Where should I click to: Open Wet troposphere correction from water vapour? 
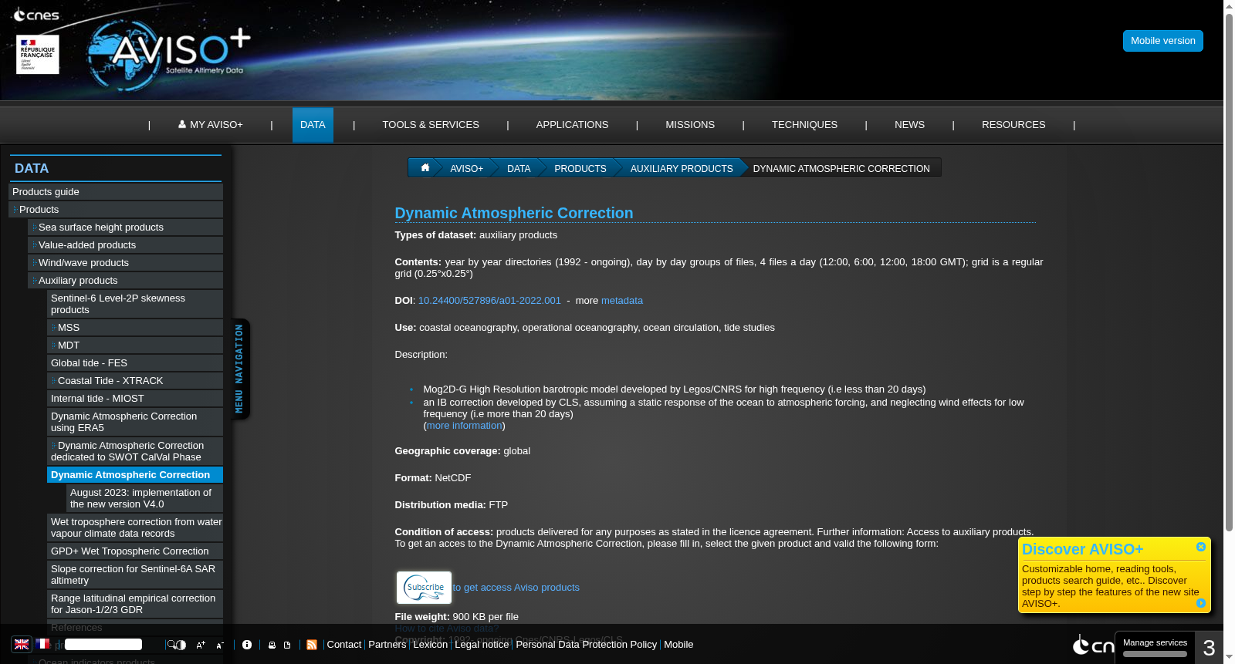(x=135, y=527)
